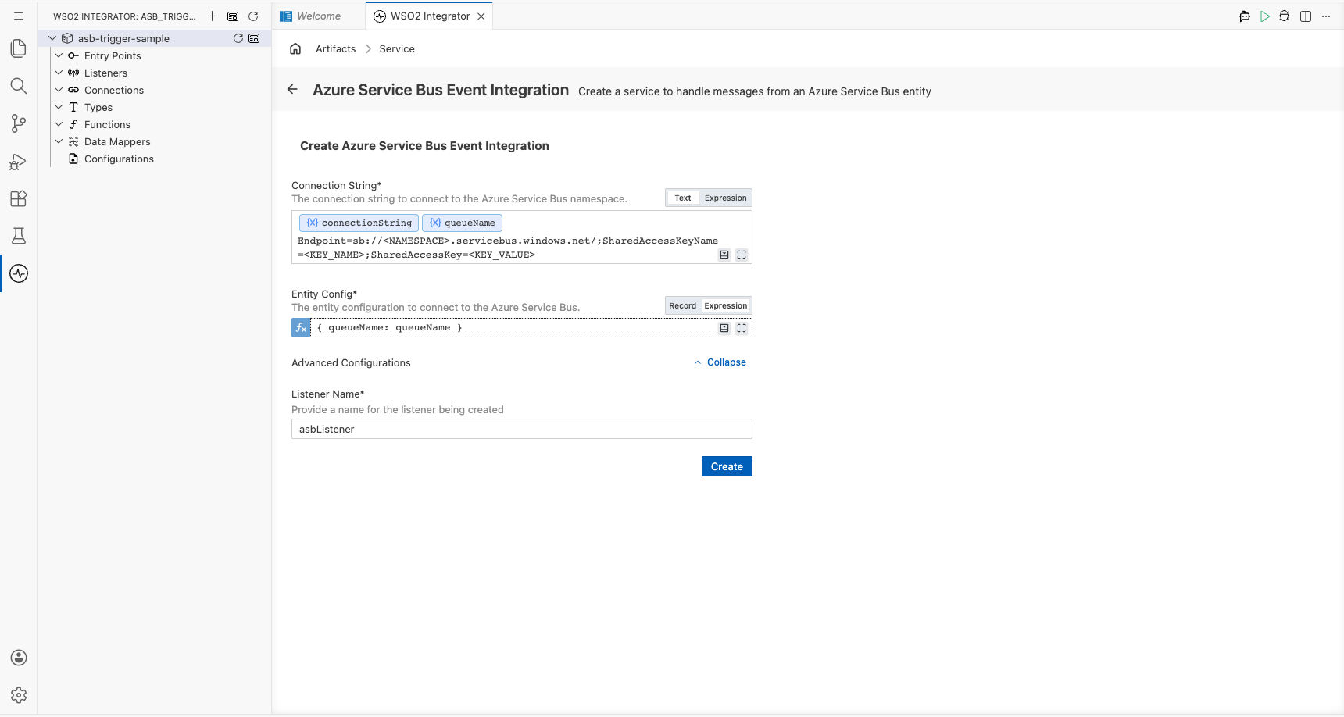This screenshot has width=1344, height=717.
Task: Open Configurations in the sidebar
Action: [x=119, y=159]
